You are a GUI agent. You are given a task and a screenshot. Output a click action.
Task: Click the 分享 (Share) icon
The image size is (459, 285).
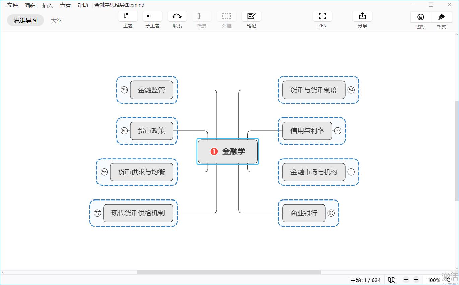[x=362, y=16]
